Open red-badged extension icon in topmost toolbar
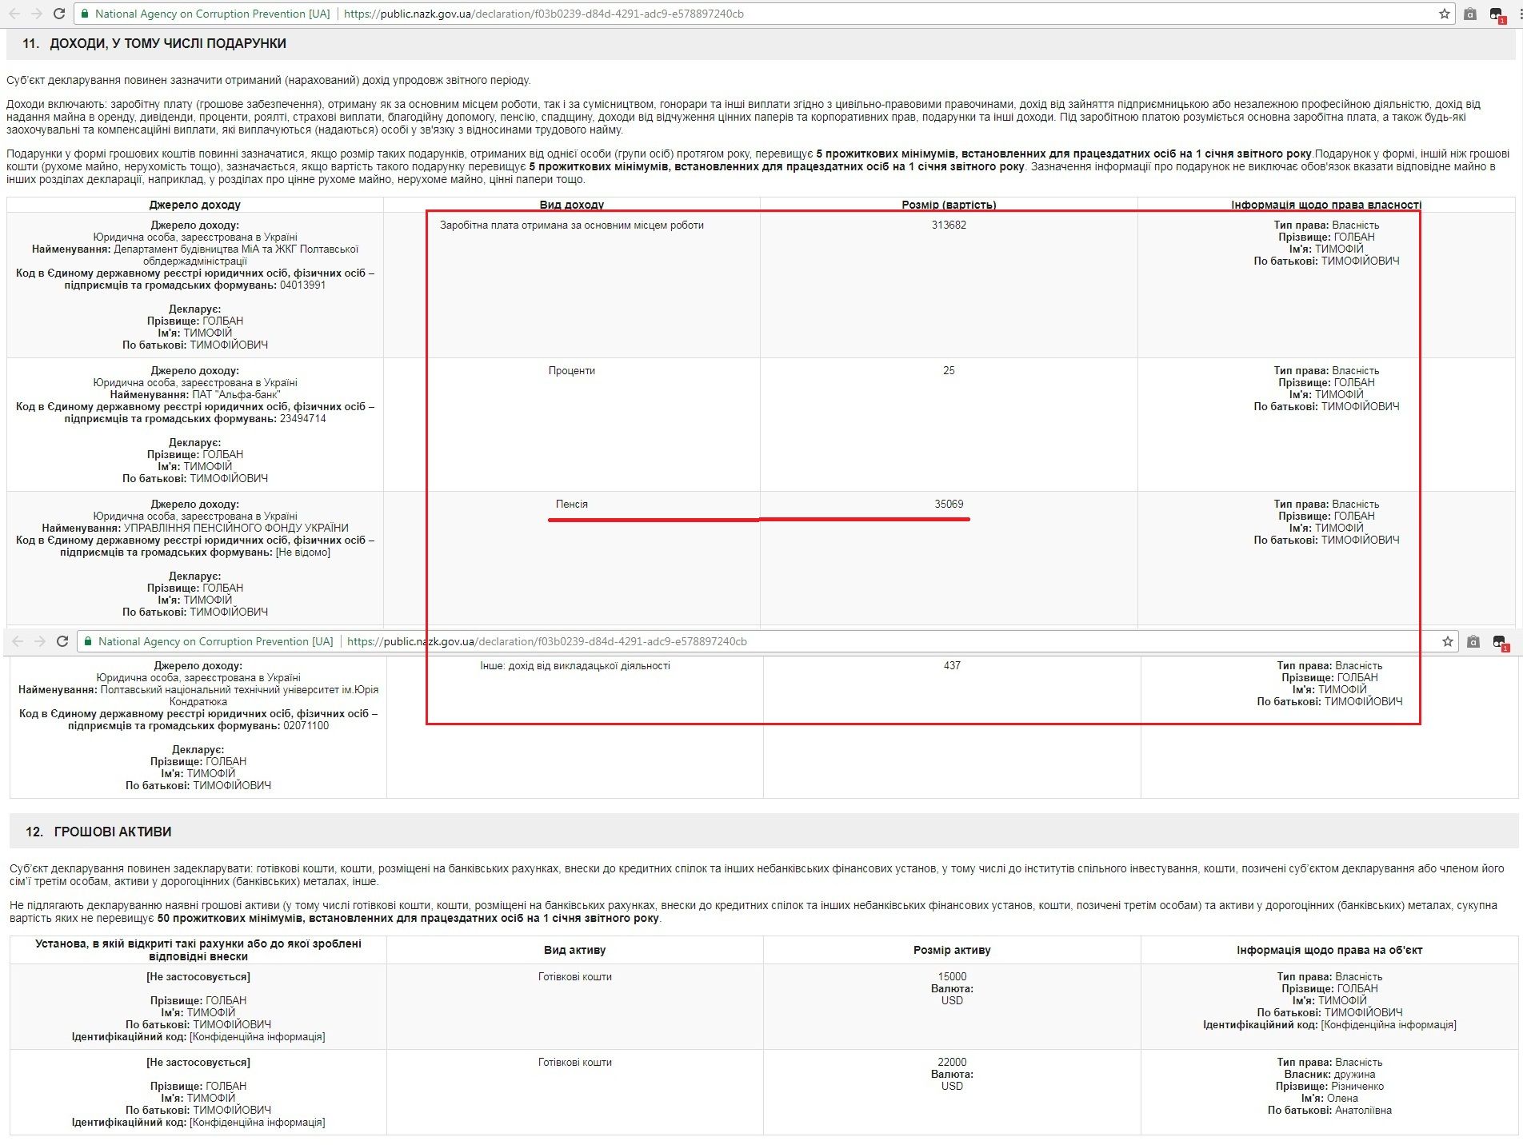Viewport: 1523px width, 1145px height. pos(1496,14)
